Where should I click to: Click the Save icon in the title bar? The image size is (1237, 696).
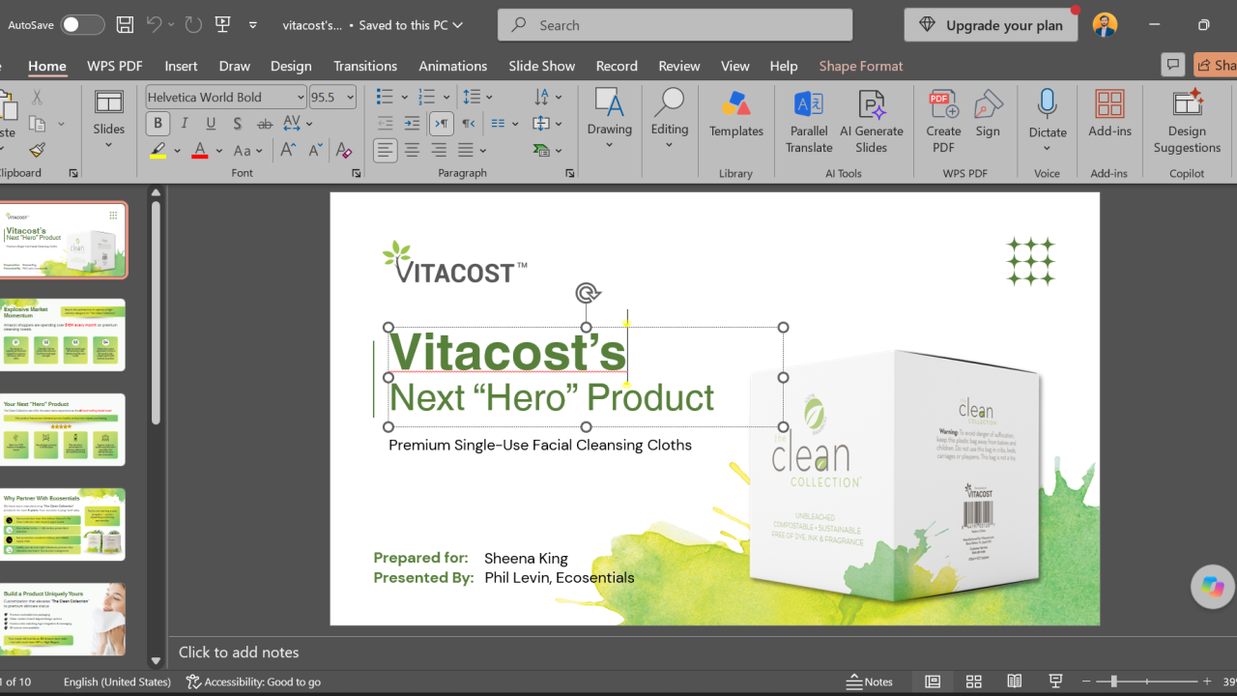tap(125, 25)
